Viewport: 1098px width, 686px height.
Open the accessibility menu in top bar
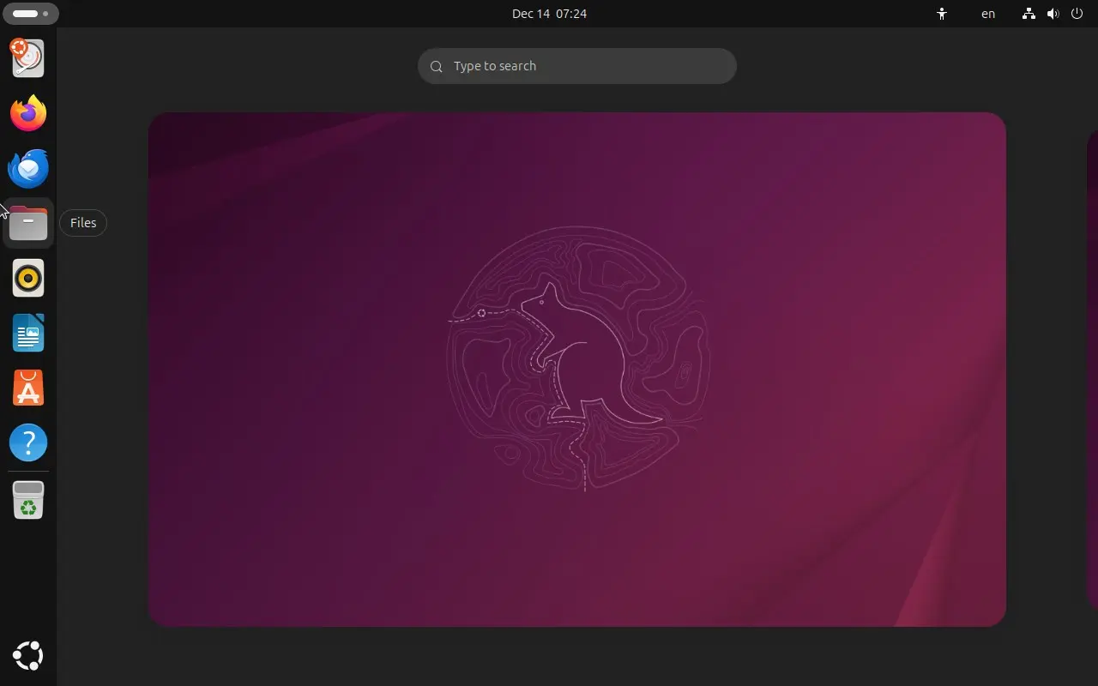click(942, 14)
